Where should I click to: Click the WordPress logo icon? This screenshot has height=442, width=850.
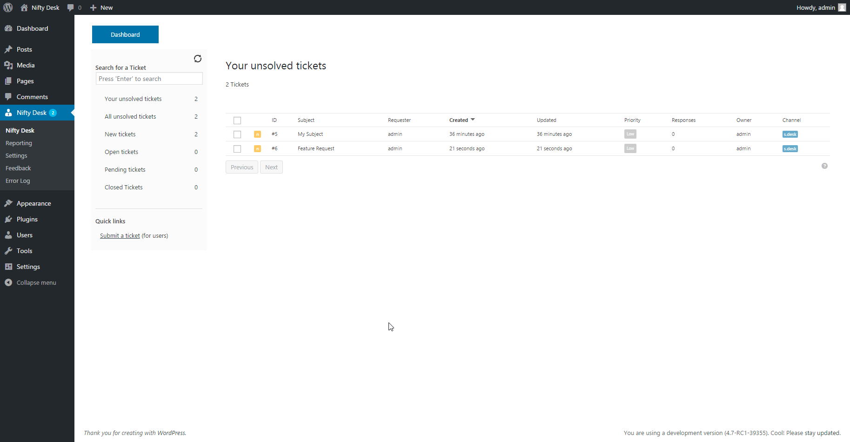(8, 7)
